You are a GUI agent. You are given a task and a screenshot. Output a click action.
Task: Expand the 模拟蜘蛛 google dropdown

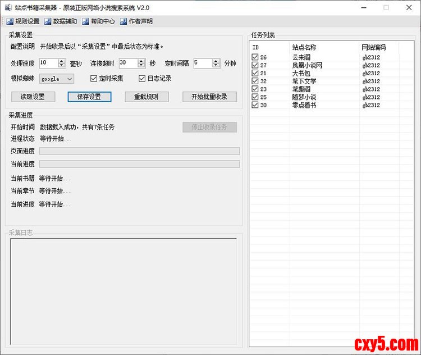[70, 79]
